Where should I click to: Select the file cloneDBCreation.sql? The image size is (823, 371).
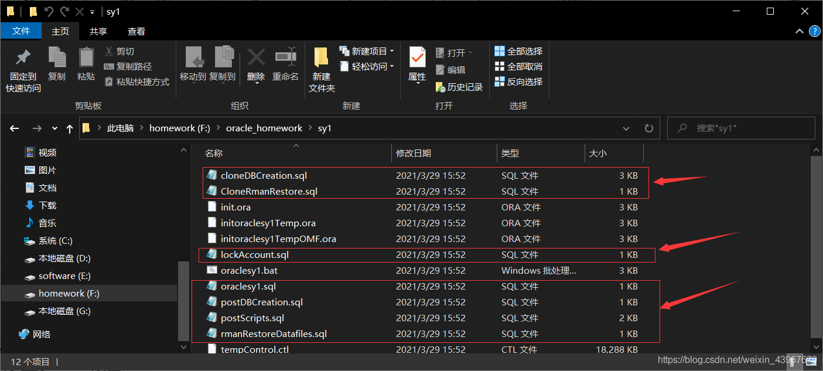click(264, 175)
